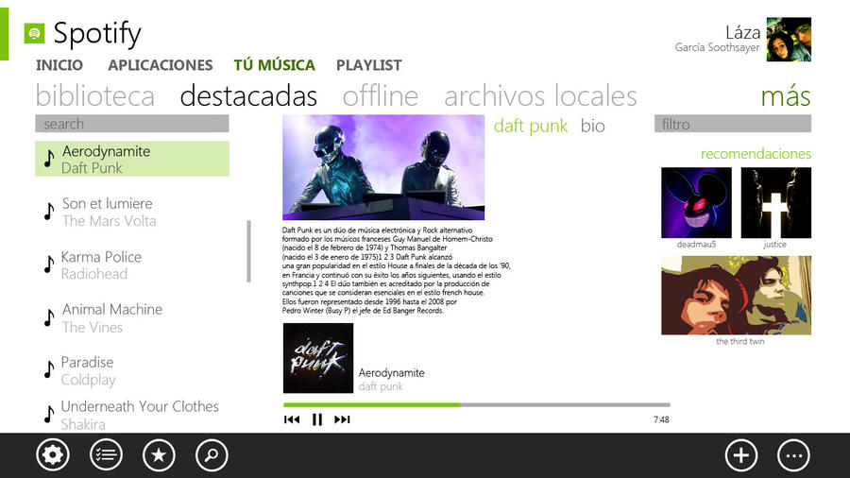Click the magnifier search icon in bottom bar
Screen dimensions: 850x478
point(212,454)
